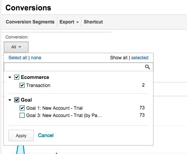This screenshot has height=154, width=187.
Task: Uncheck the Ecommerce checkbox
Action: (17, 77)
